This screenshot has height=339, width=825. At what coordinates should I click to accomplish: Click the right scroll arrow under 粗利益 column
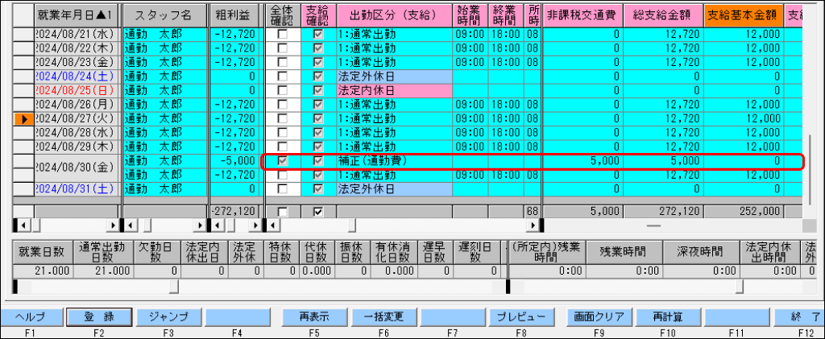tap(256, 225)
